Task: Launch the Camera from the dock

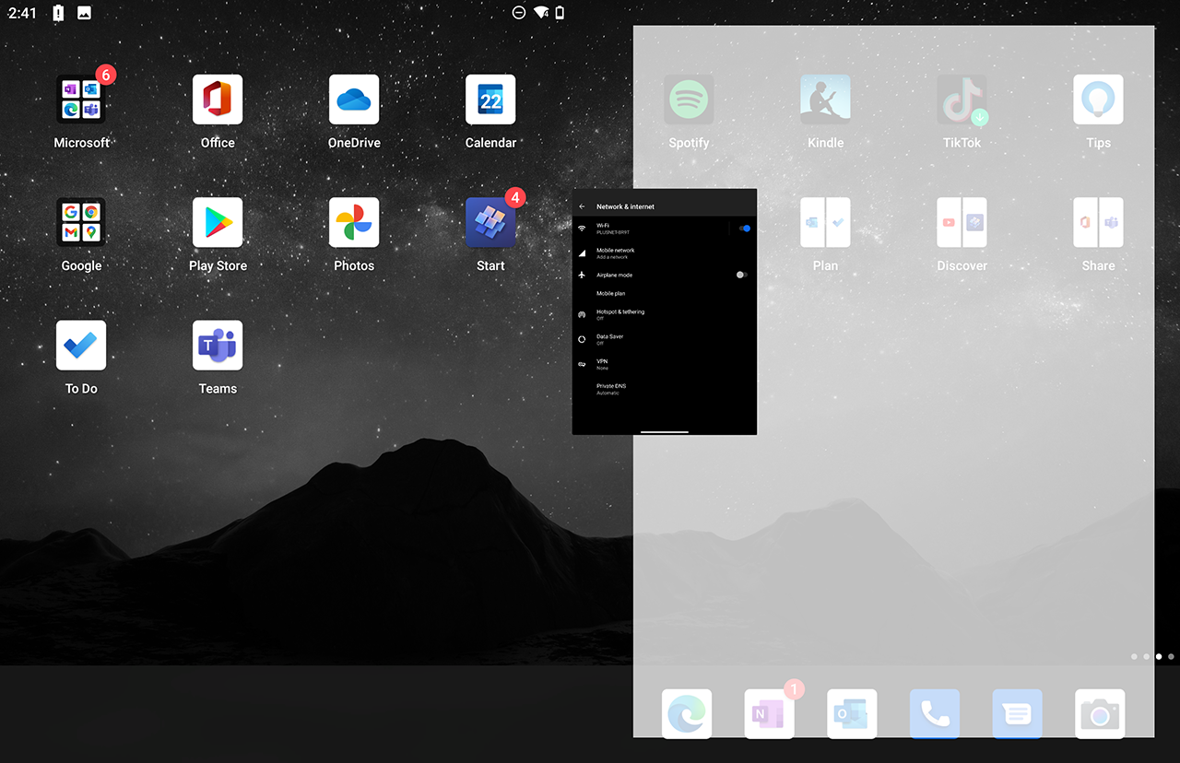Action: [1100, 713]
